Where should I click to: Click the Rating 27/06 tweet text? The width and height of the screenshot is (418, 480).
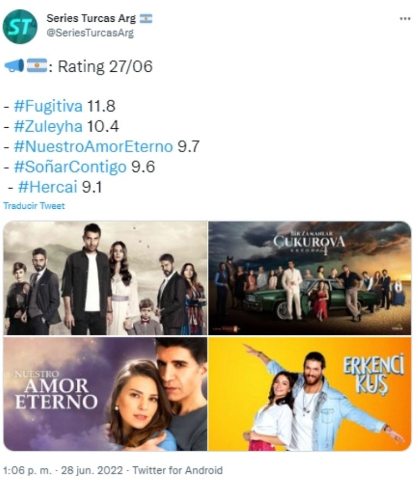tap(105, 66)
